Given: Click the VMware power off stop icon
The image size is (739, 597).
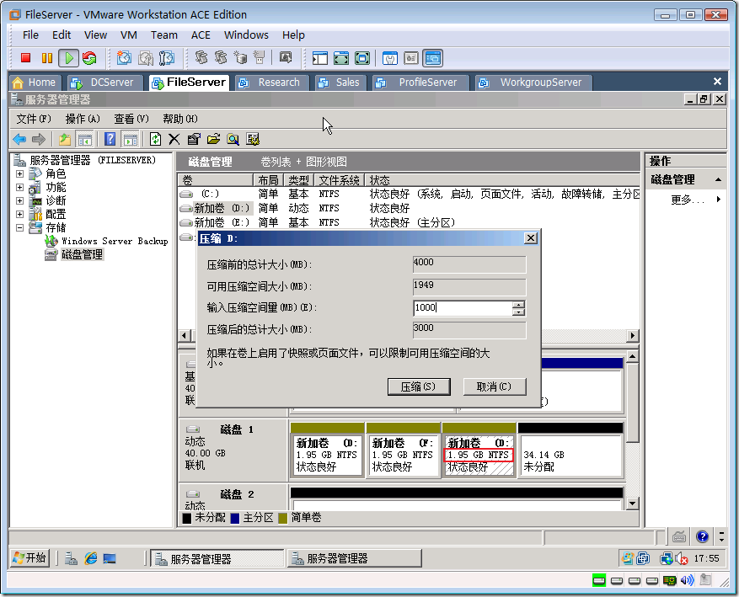Looking at the screenshot, I should [x=25, y=58].
